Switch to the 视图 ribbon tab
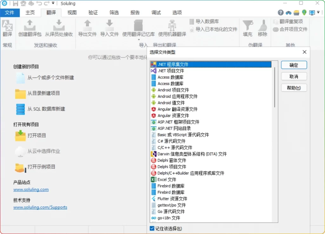 [x=71, y=12]
